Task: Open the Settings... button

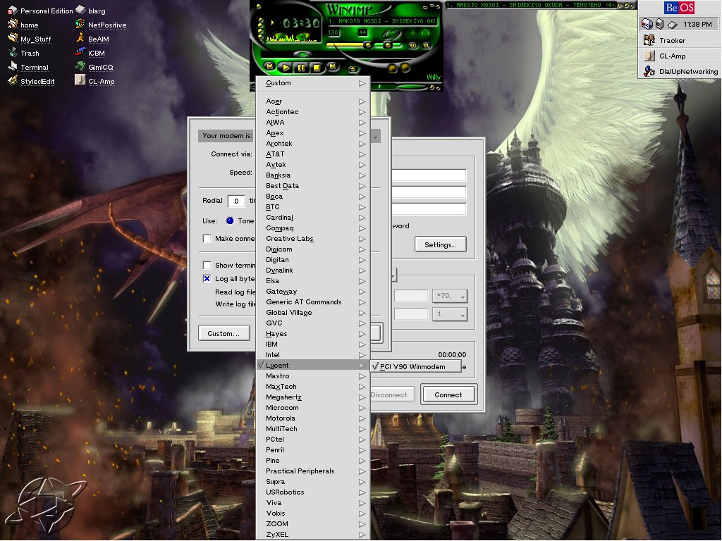Action: [440, 244]
